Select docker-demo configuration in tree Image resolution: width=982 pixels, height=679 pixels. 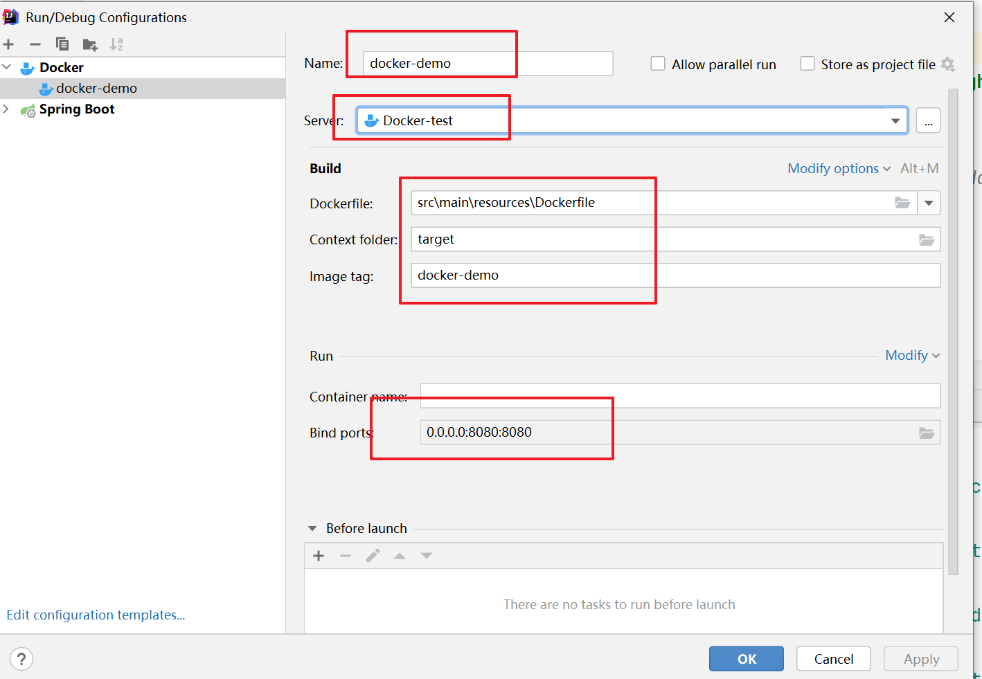coord(96,88)
